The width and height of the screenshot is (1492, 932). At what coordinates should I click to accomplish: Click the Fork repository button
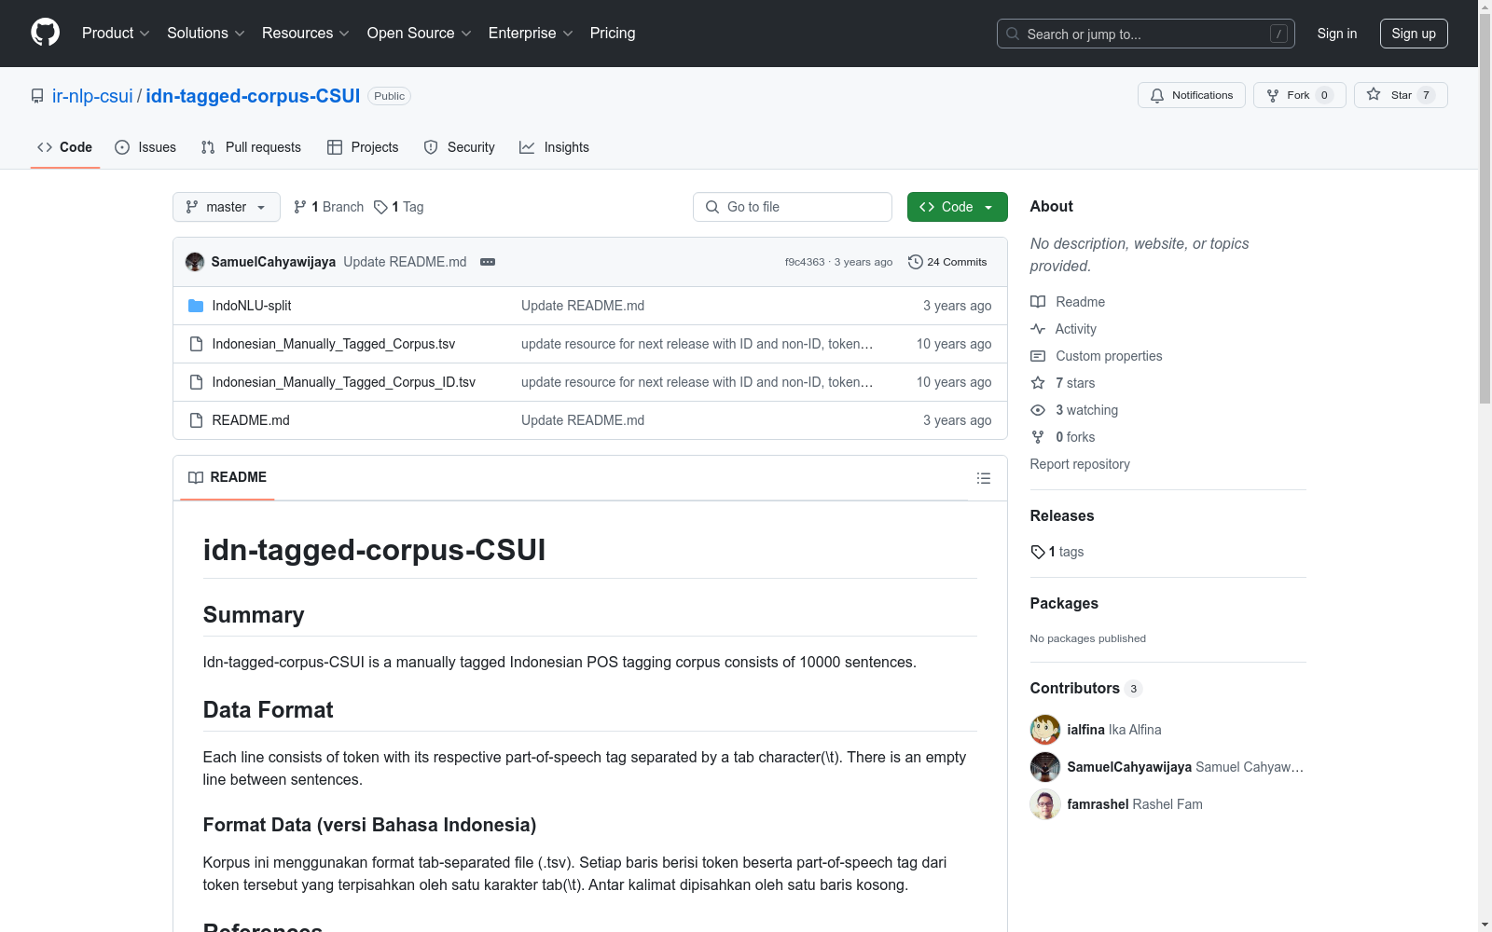(1299, 95)
